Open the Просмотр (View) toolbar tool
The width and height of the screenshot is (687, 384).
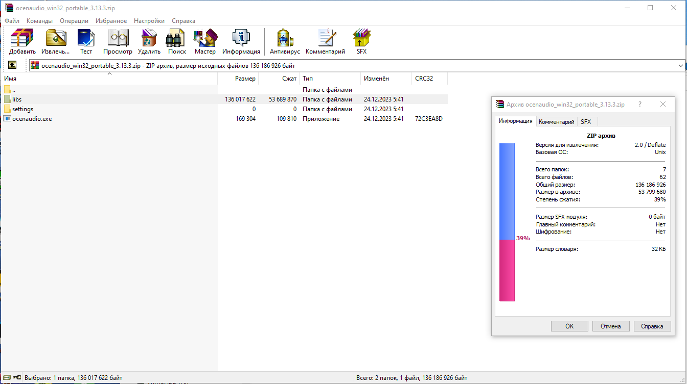coord(118,38)
